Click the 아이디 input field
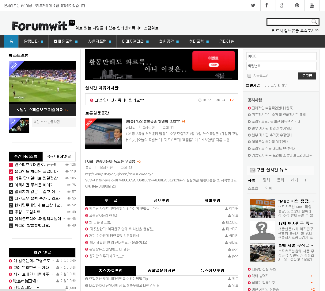 click(281, 56)
